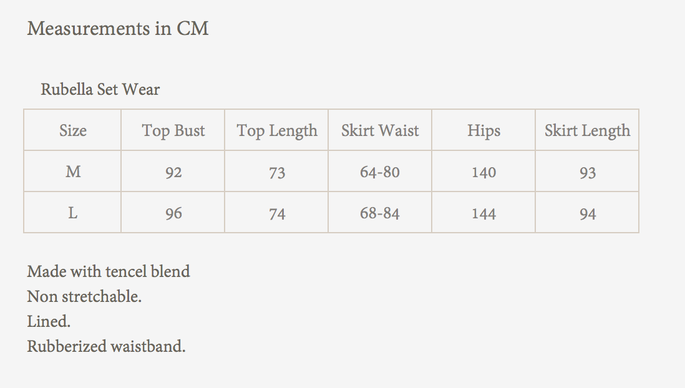Click the Skirt Waist value 64-80
The height and width of the screenshot is (388, 685).
tap(380, 172)
